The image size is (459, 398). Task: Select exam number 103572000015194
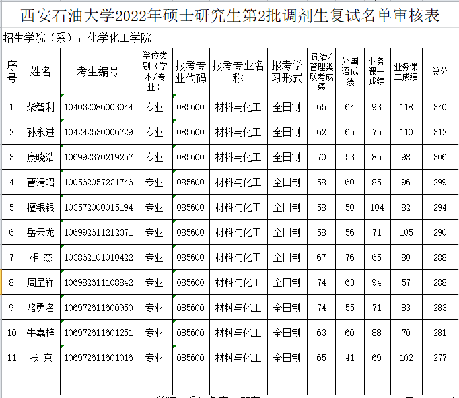click(x=98, y=207)
